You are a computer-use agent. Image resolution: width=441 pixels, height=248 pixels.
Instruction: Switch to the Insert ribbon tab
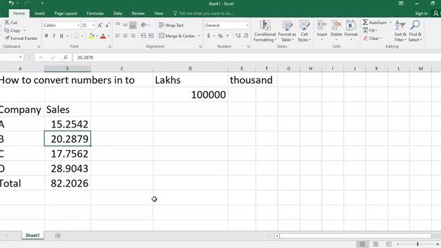point(39,13)
